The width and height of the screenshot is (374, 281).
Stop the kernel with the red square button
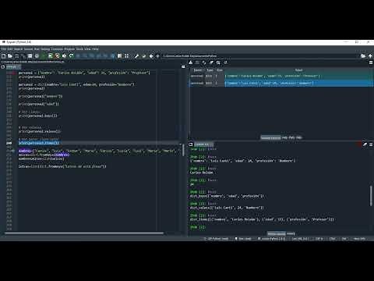coord(359,144)
